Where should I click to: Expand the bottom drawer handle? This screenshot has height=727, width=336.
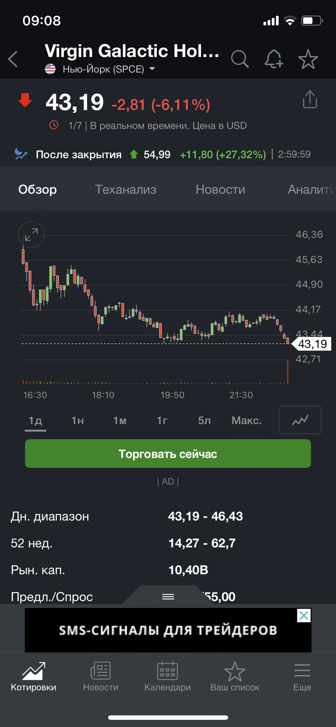[168, 597]
